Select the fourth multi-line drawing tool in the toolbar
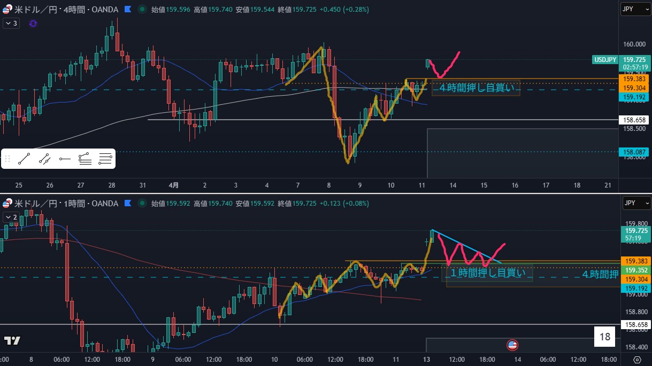Image resolution: width=652 pixels, height=366 pixels. (x=85, y=159)
